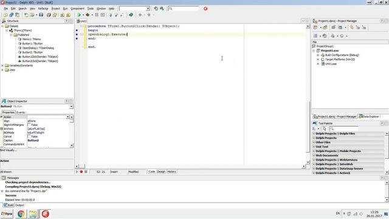Open the File menu

(x=6, y=9)
